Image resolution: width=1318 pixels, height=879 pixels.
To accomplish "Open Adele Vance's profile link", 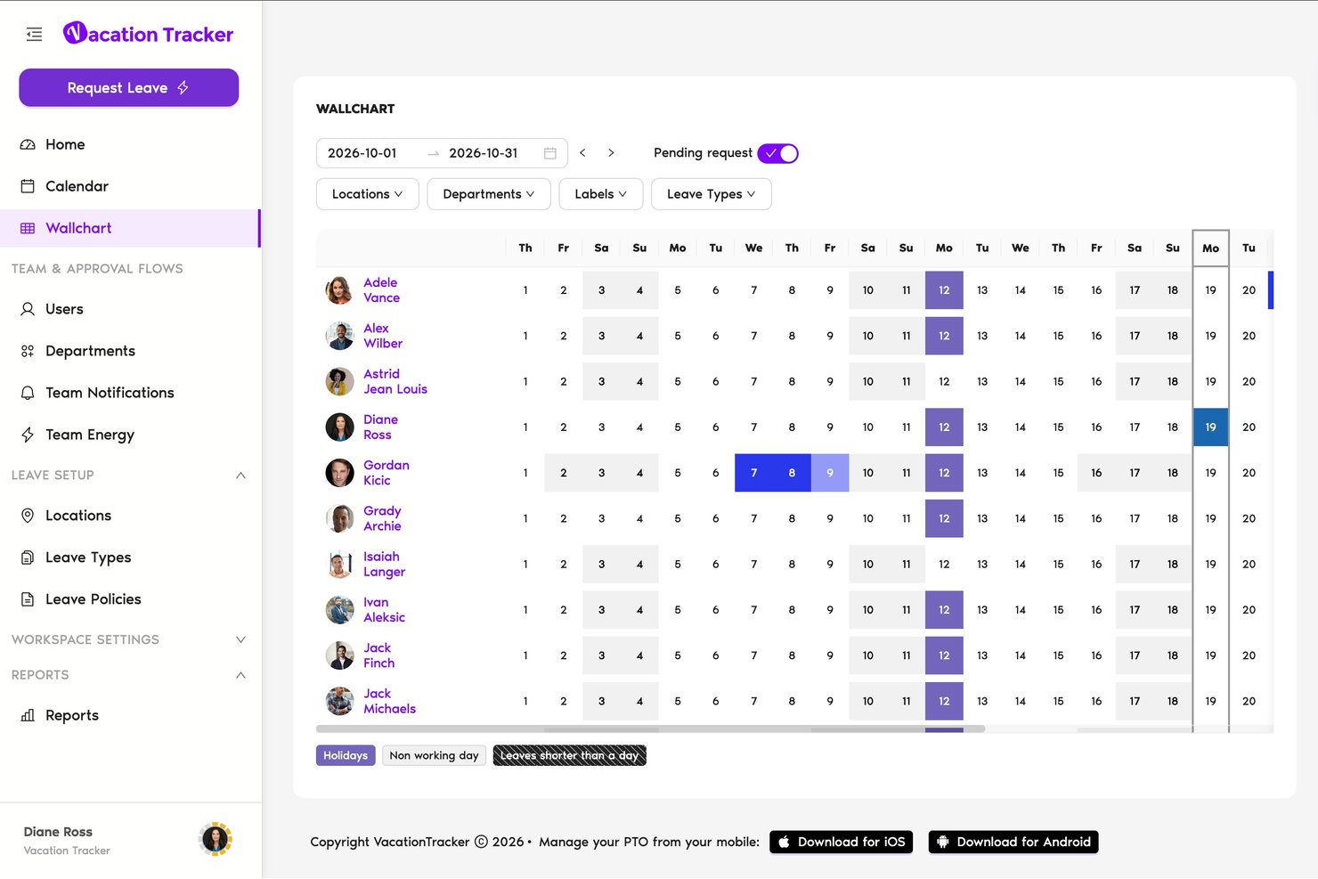I will coord(381,290).
